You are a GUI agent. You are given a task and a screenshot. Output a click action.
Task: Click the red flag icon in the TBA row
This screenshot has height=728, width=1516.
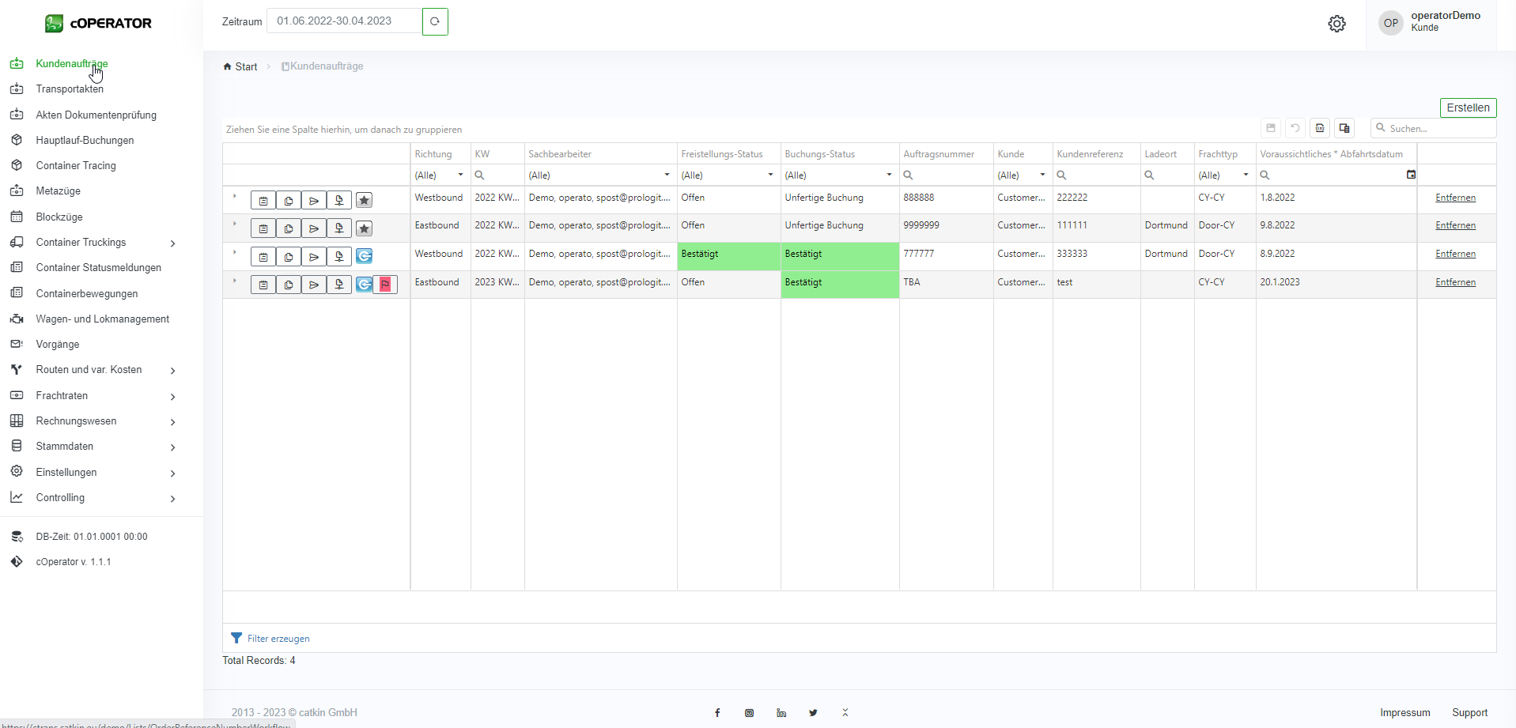(x=385, y=285)
